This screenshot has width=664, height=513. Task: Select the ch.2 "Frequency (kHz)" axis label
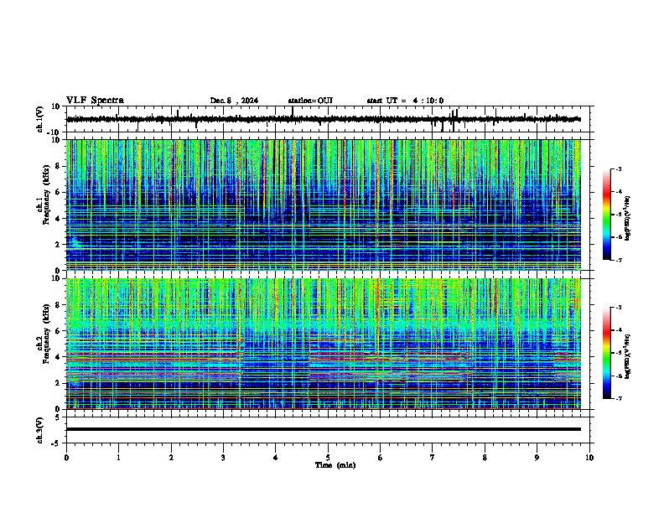46,334
